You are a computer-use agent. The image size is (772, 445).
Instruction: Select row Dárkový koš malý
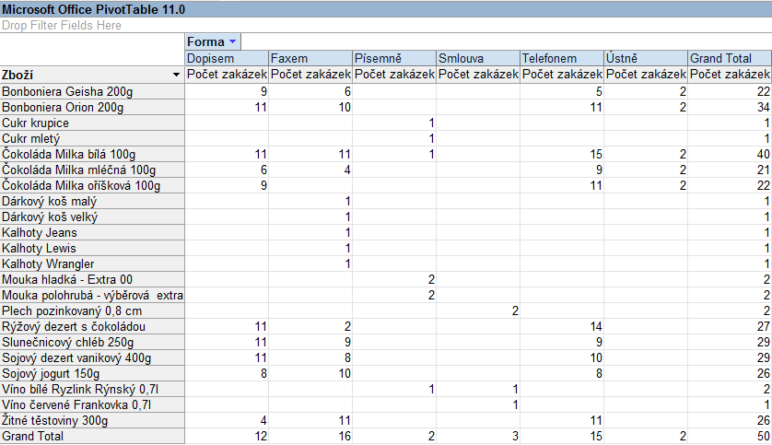coord(92,202)
